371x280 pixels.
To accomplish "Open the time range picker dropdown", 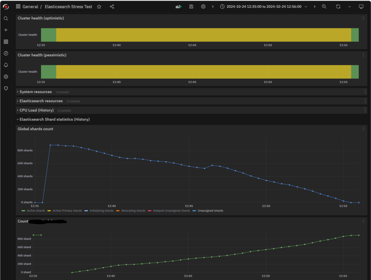I will (x=264, y=7).
